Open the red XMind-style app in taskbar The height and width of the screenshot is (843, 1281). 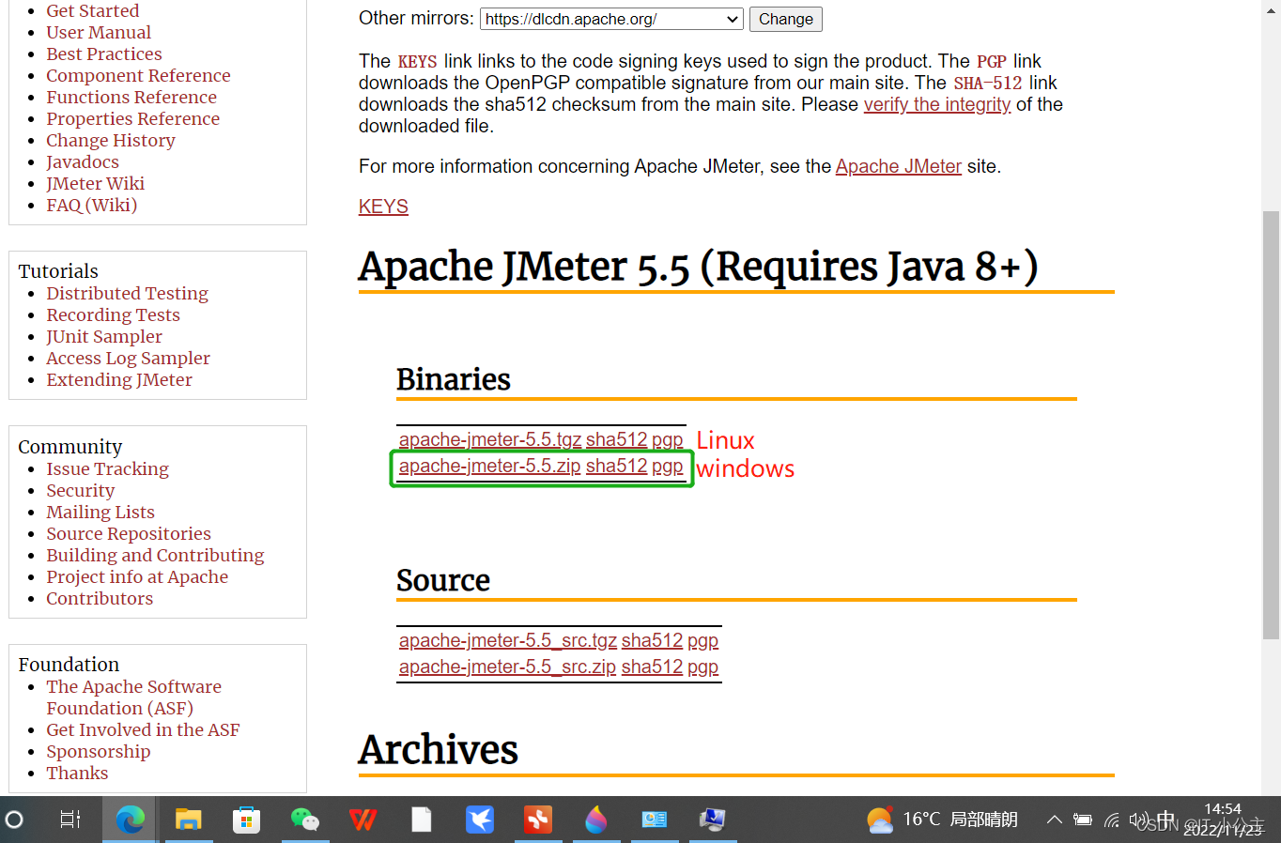pyautogui.click(x=538, y=820)
